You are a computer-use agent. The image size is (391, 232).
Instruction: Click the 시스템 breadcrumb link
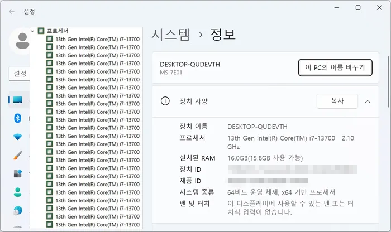click(171, 35)
